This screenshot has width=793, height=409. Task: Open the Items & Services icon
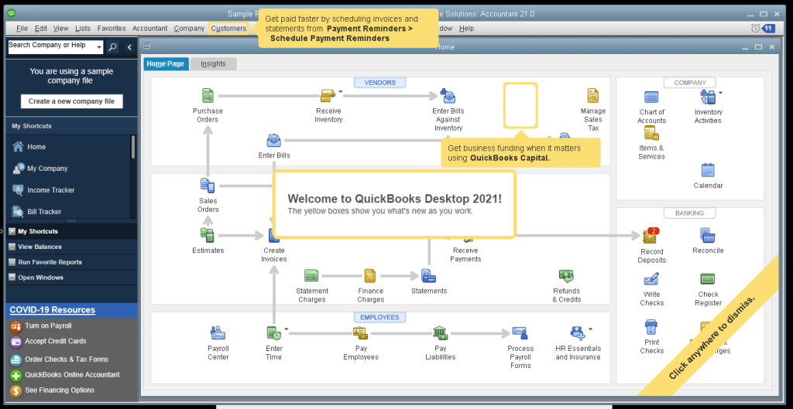pos(651,133)
